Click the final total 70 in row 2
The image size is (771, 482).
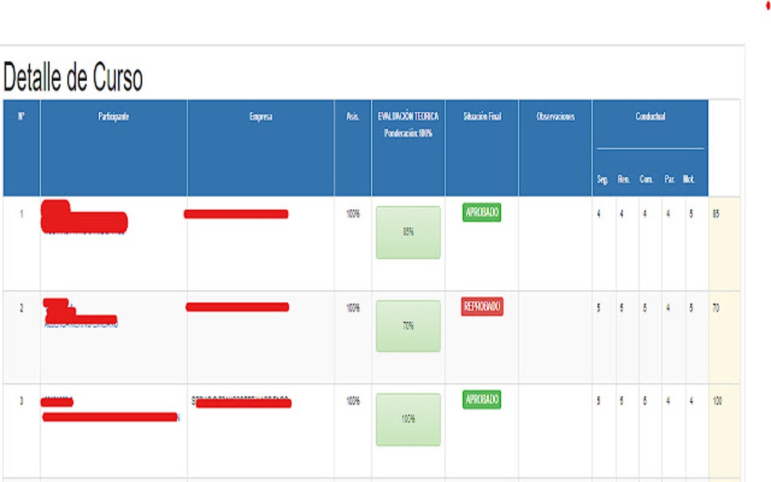point(716,308)
